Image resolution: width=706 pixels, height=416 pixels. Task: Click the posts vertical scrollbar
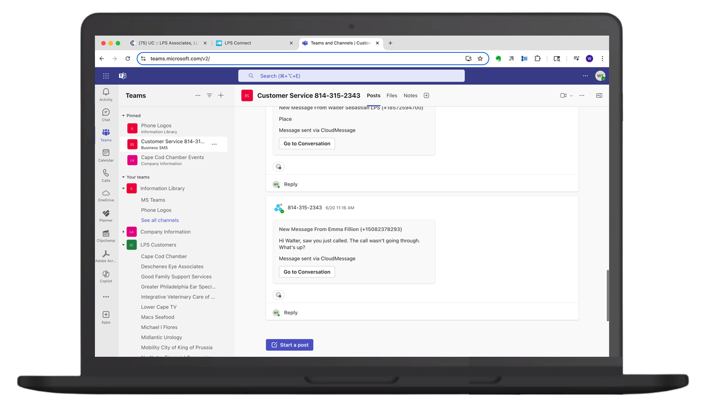[607, 296]
